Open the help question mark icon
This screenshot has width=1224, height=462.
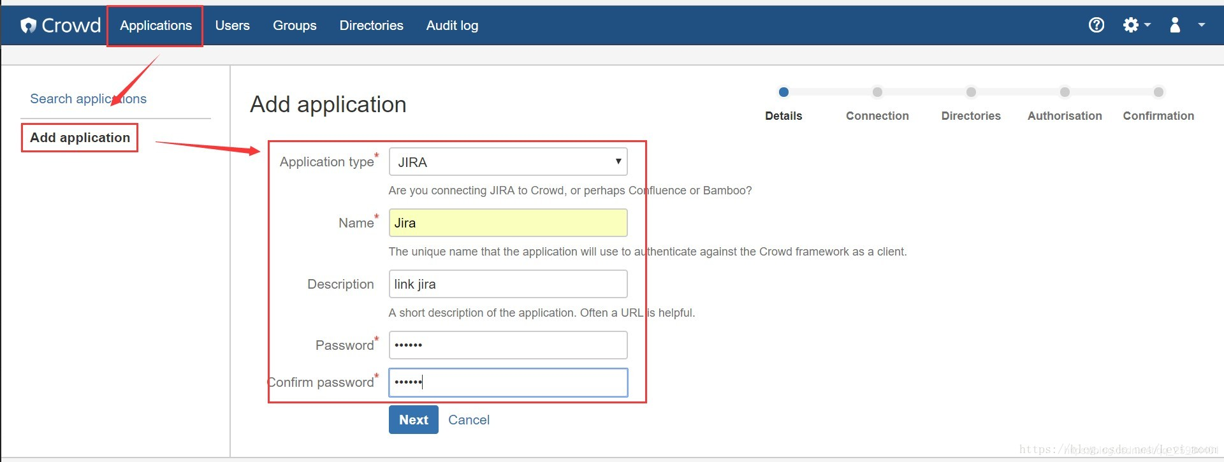(x=1096, y=25)
